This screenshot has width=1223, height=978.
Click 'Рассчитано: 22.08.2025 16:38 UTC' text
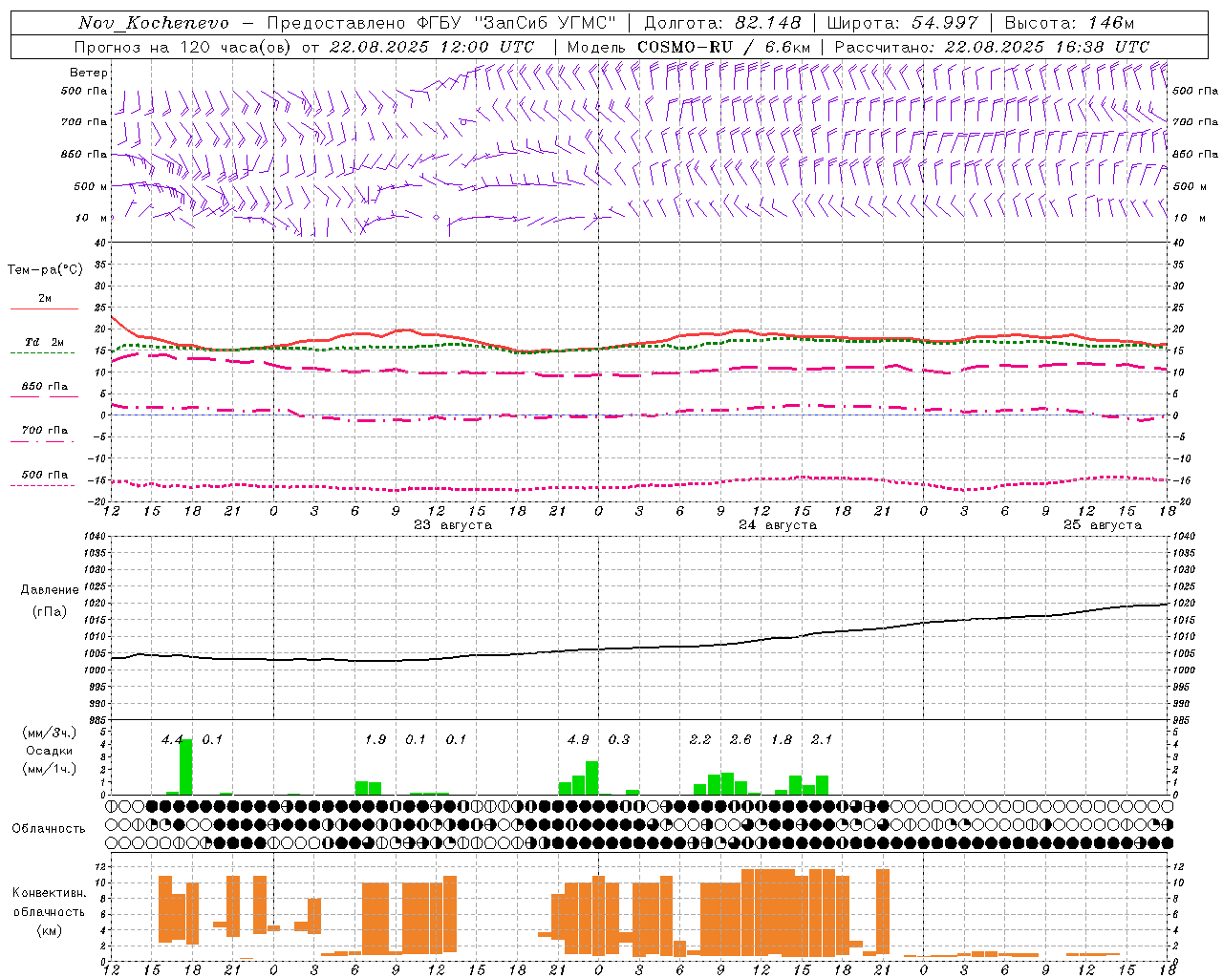tap(992, 47)
